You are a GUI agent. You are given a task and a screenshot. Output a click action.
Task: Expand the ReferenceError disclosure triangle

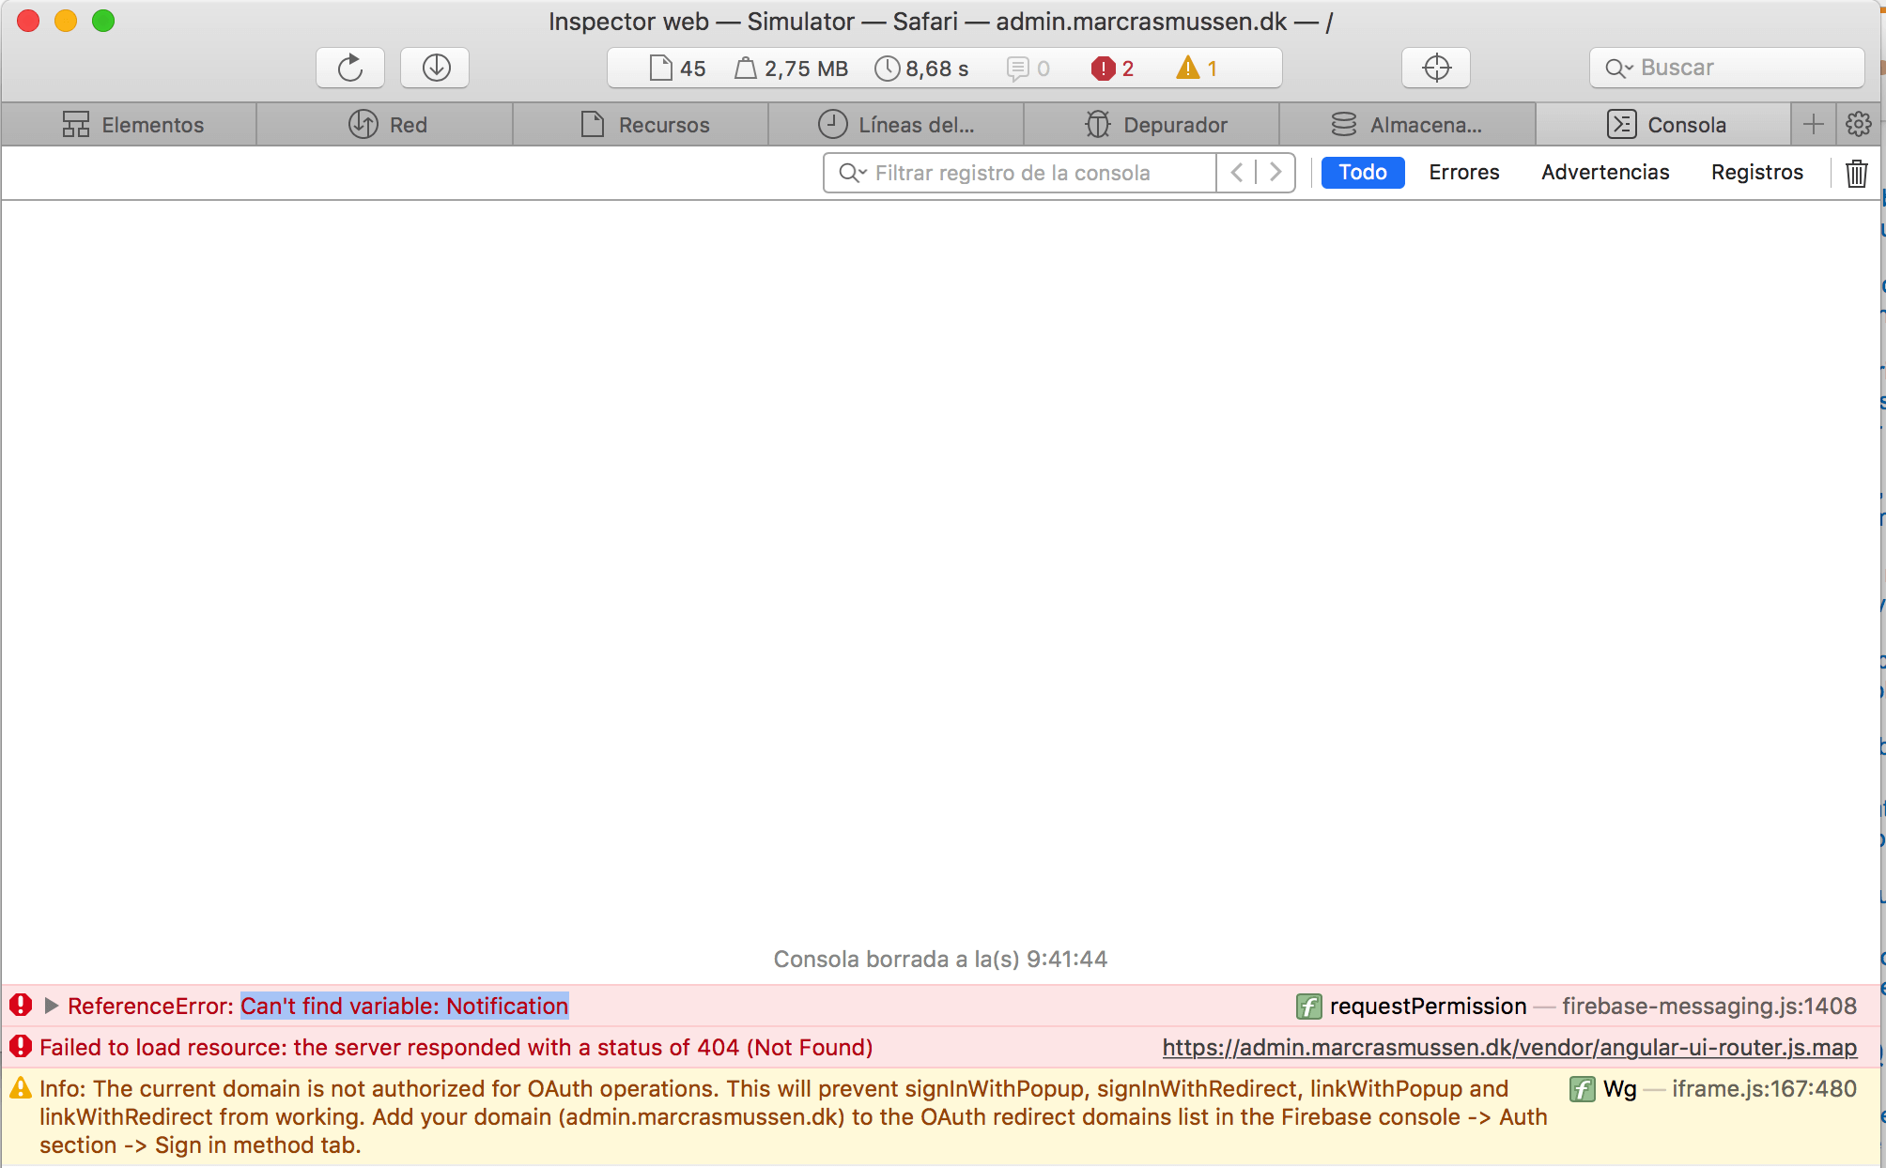pyautogui.click(x=52, y=1006)
